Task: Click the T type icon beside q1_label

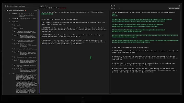Action: [12, 28]
